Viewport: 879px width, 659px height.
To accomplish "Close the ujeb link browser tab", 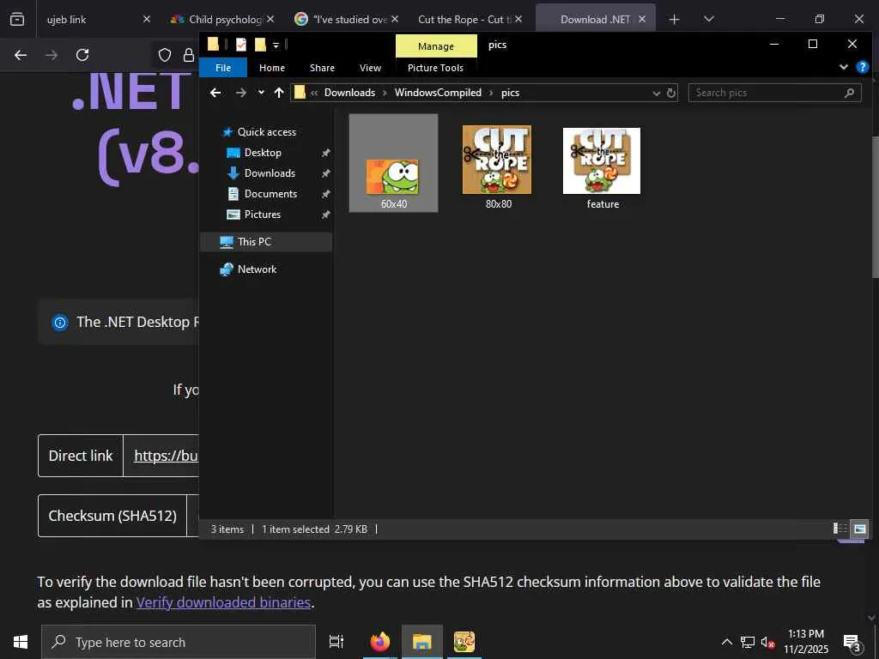I will pyautogui.click(x=147, y=19).
